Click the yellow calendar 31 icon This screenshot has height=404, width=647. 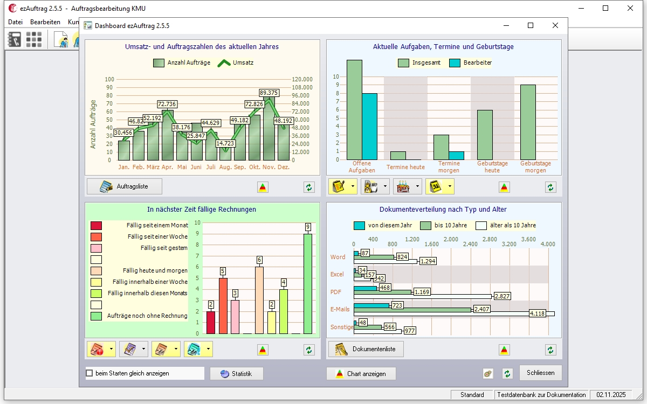[x=436, y=187]
